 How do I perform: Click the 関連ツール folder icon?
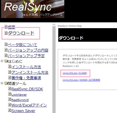point(6,83)
